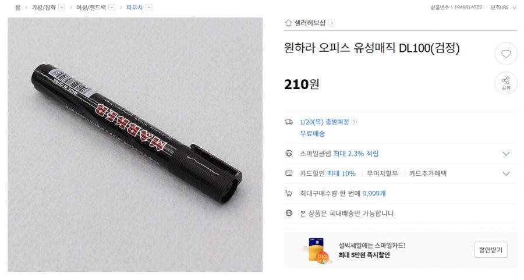Click the globe domestic shipping icon
Viewport: 524px width, 280px height.
tap(289, 213)
